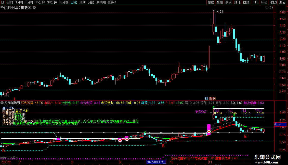Open the 多周期 multi-period view
This screenshot has width=288, height=165.
(x=101, y=2)
